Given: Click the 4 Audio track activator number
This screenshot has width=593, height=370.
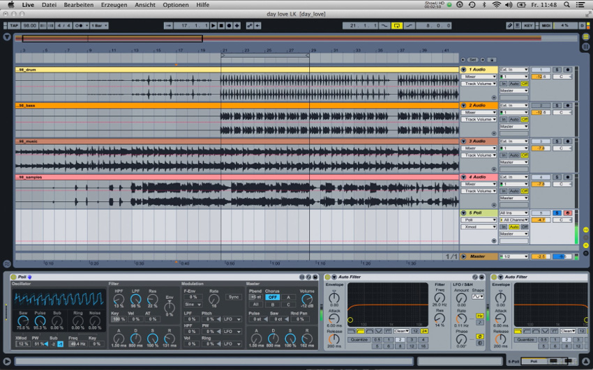Looking at the screenshot, I should (541, 177).
